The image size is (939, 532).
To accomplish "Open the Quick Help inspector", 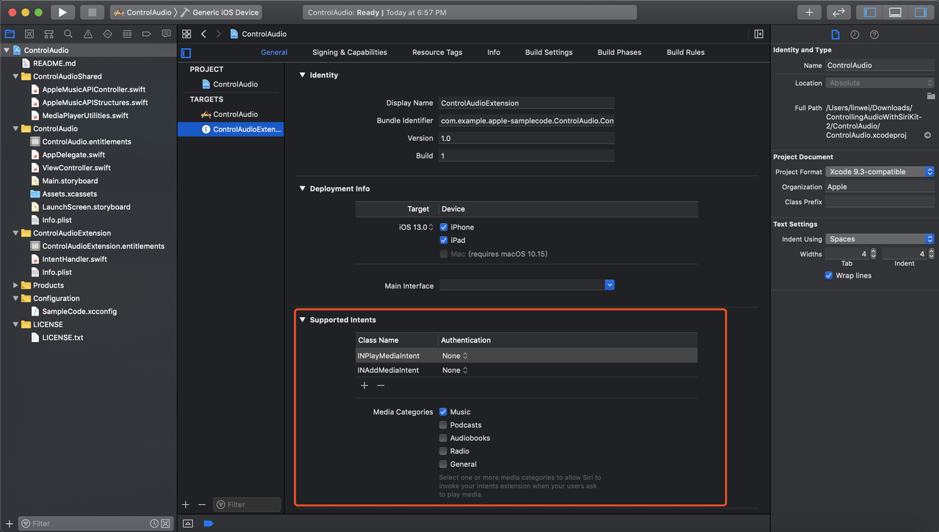I will [874, 34].
